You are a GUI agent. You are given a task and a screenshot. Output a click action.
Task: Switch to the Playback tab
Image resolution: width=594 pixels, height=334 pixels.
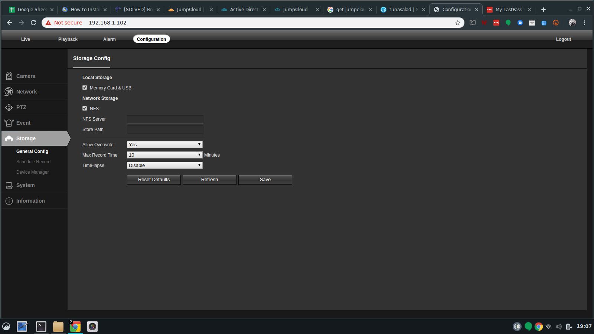68,39
